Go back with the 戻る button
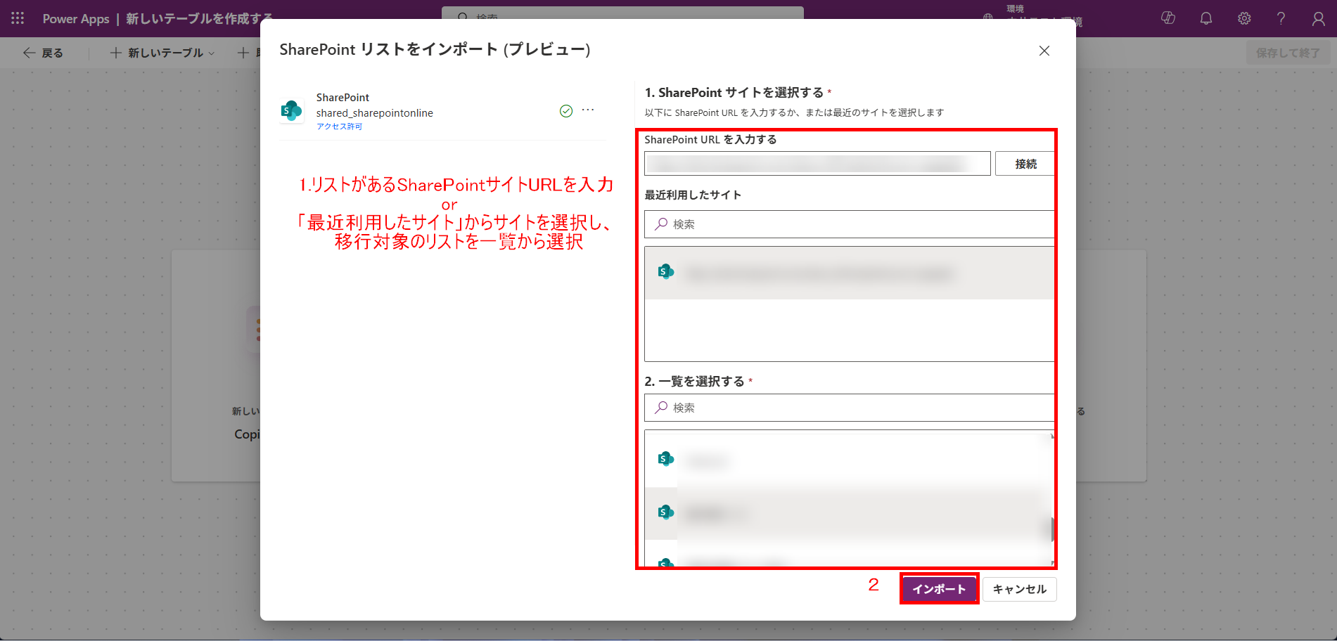1337x641 pixels. point(43,53)
